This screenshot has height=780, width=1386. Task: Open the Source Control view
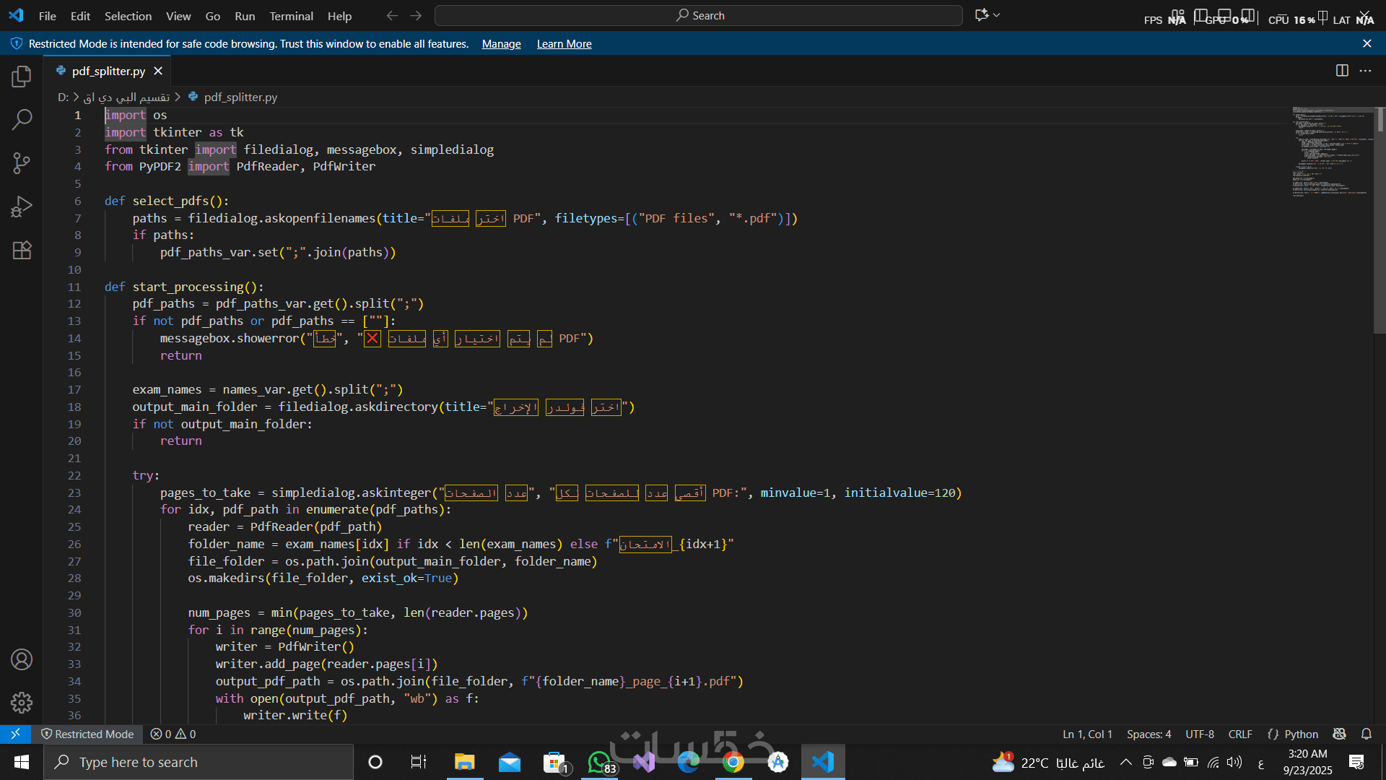pos(22,163)
